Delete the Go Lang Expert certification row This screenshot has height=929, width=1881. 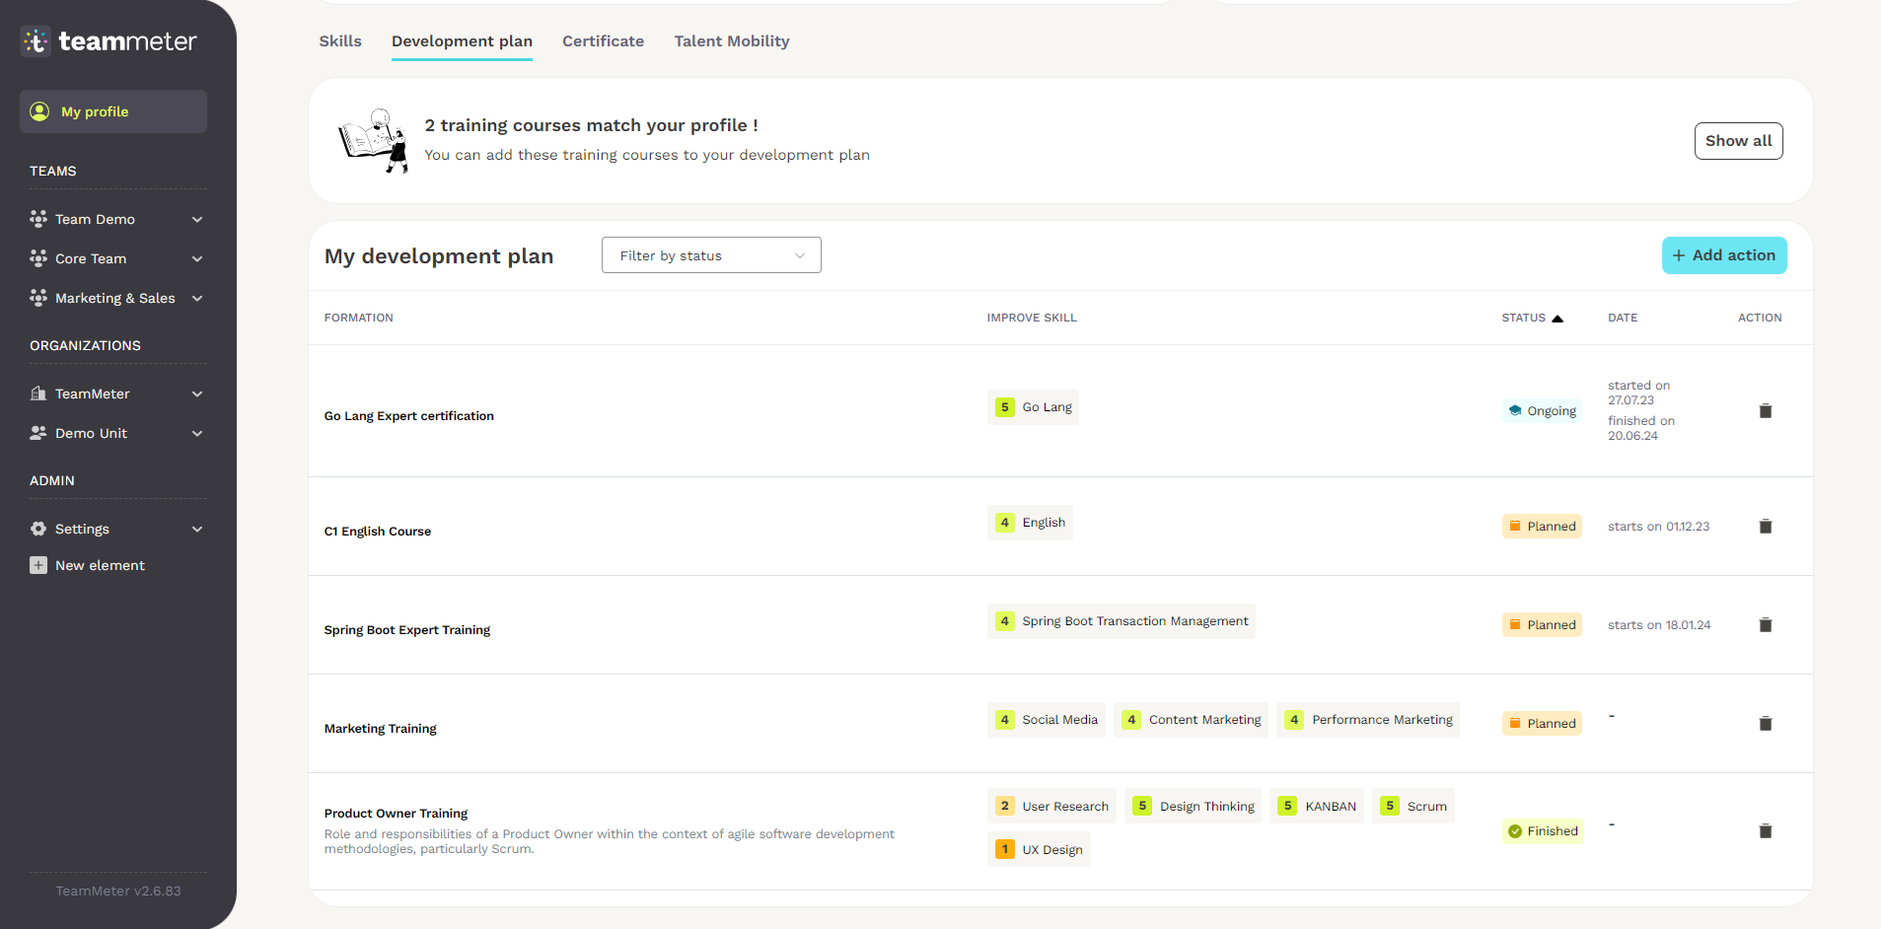click(x=1765, y=411)
